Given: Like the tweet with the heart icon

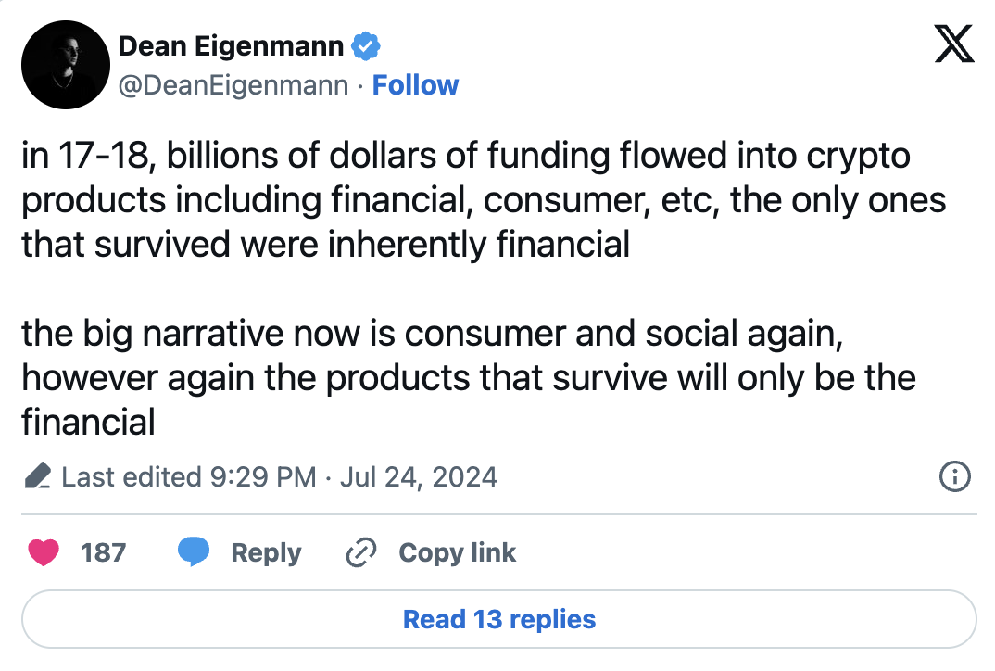Looking at the screenshot, I should (44, 553).
